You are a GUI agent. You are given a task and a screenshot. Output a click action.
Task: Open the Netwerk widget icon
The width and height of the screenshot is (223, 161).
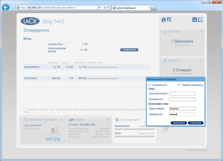tap(71, 120)
